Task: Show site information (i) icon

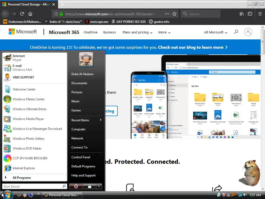Action: [56, 14]
